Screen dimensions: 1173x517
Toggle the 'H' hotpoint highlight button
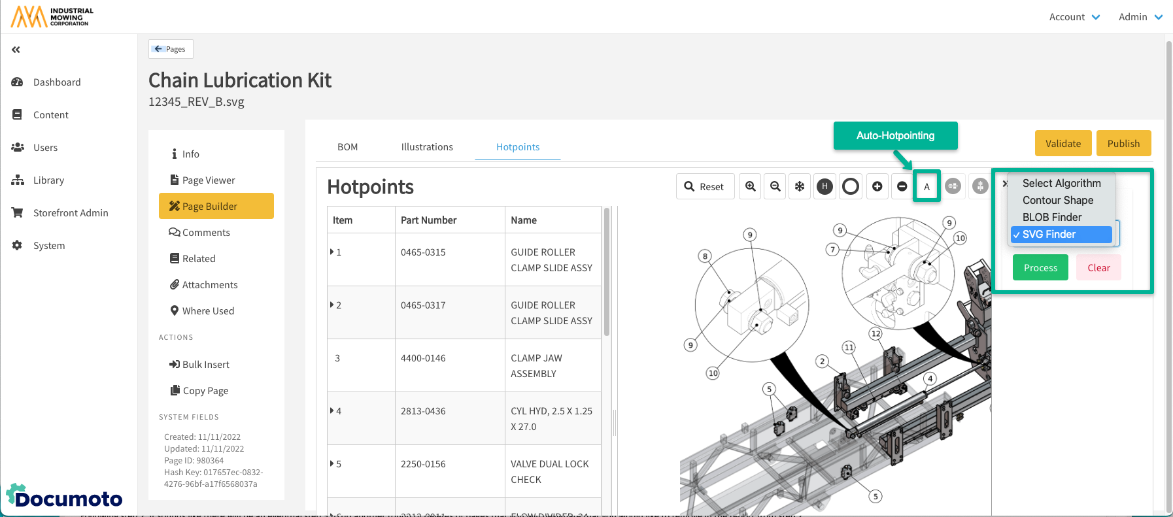pyautogui.click(x=825, y=186)
